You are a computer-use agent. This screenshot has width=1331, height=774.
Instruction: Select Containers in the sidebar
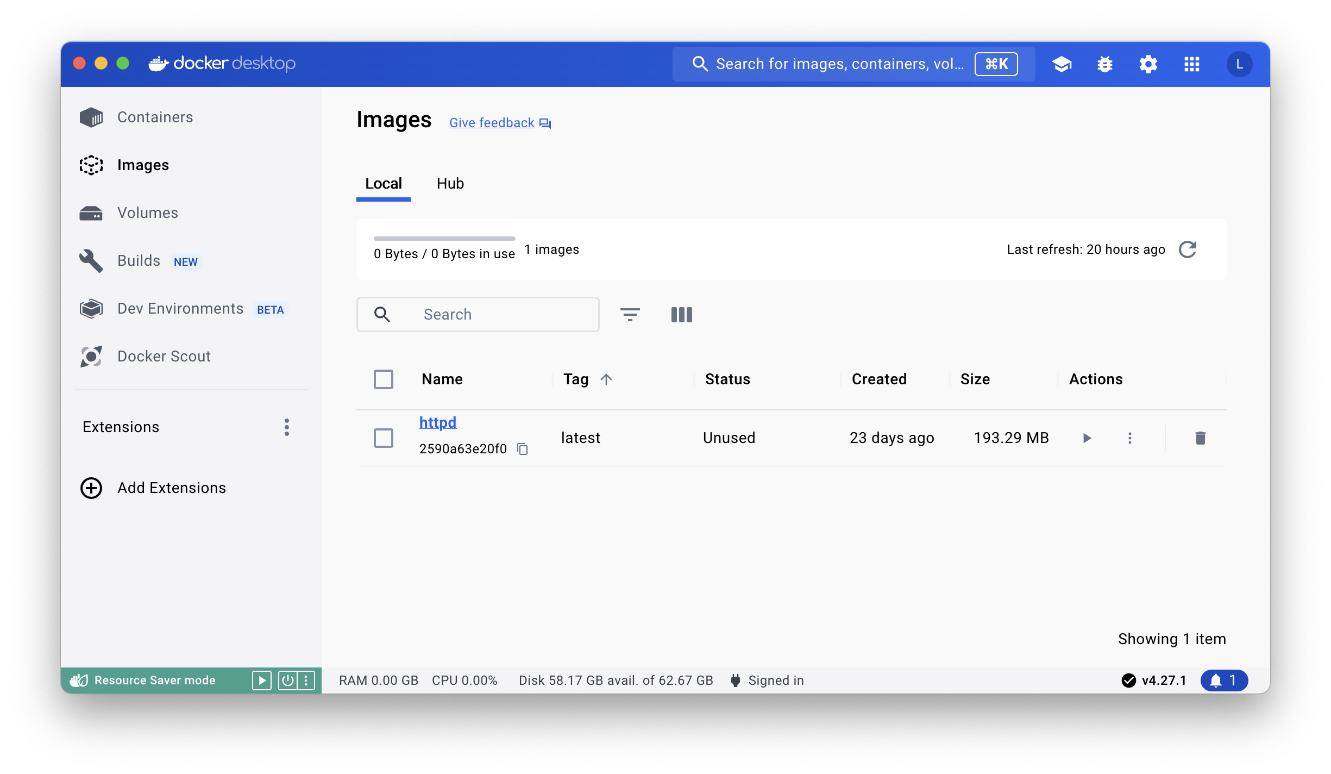(155, 117)
